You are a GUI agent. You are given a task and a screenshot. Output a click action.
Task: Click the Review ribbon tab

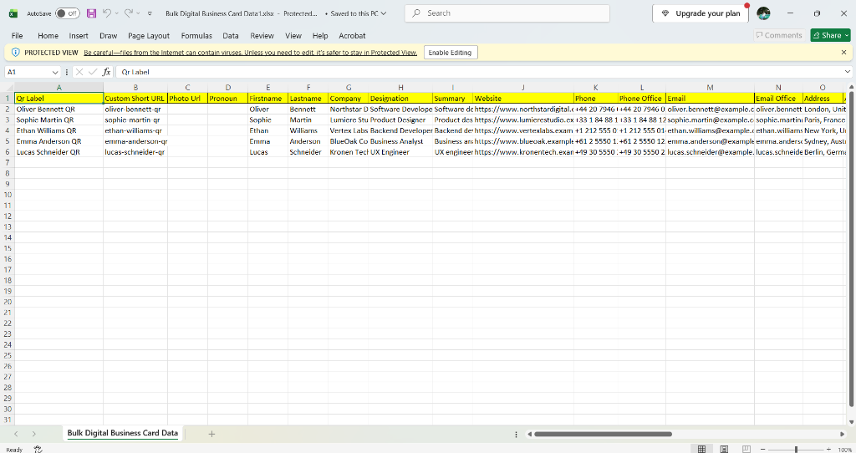pos(262,35)
